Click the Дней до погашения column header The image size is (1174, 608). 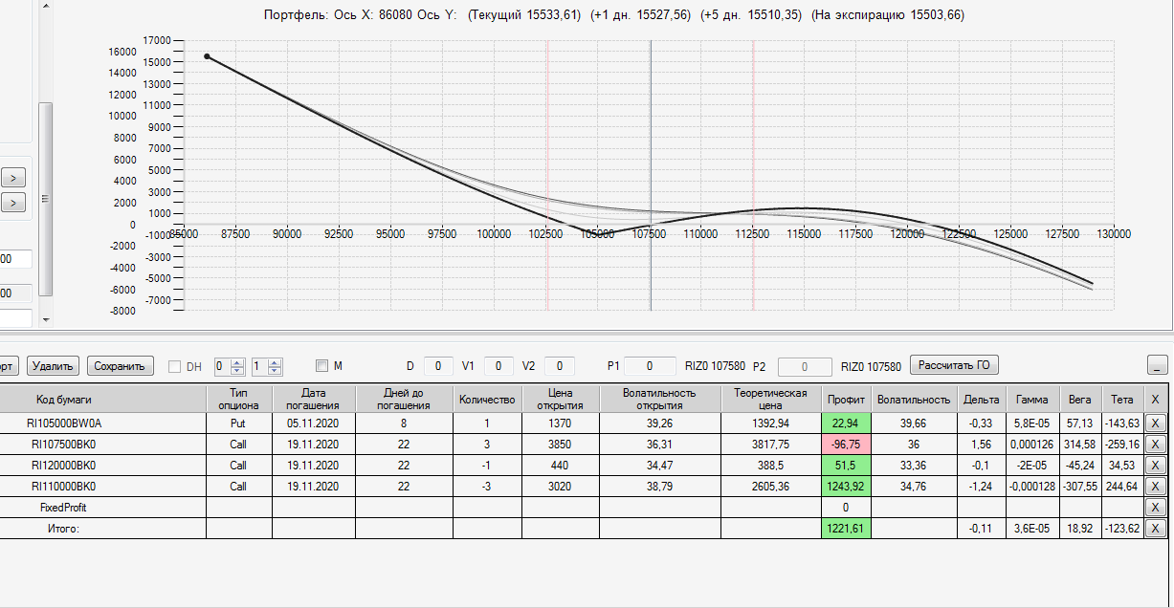pyautogui.click(x=404, y=400)
